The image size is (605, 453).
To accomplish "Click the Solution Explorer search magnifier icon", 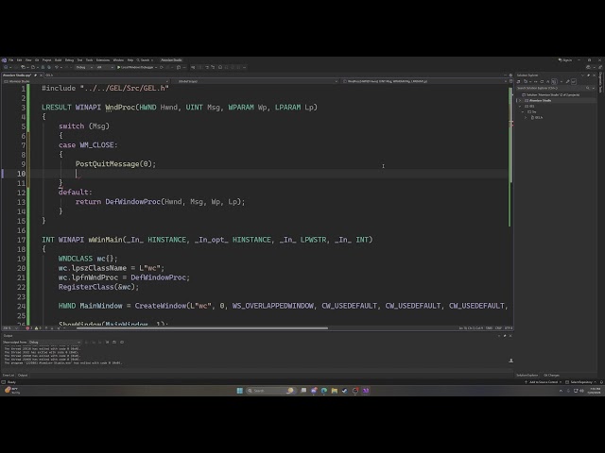I will click(x=588, y=88).
